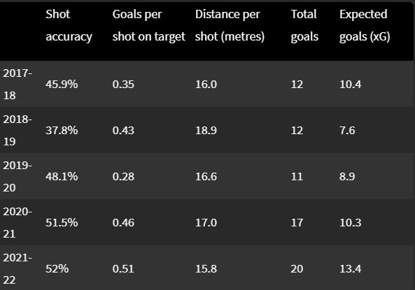Select the 2018-19 season row label
Image resolution: width=415 pixels, height=290 pixels.
pos(17,131)
